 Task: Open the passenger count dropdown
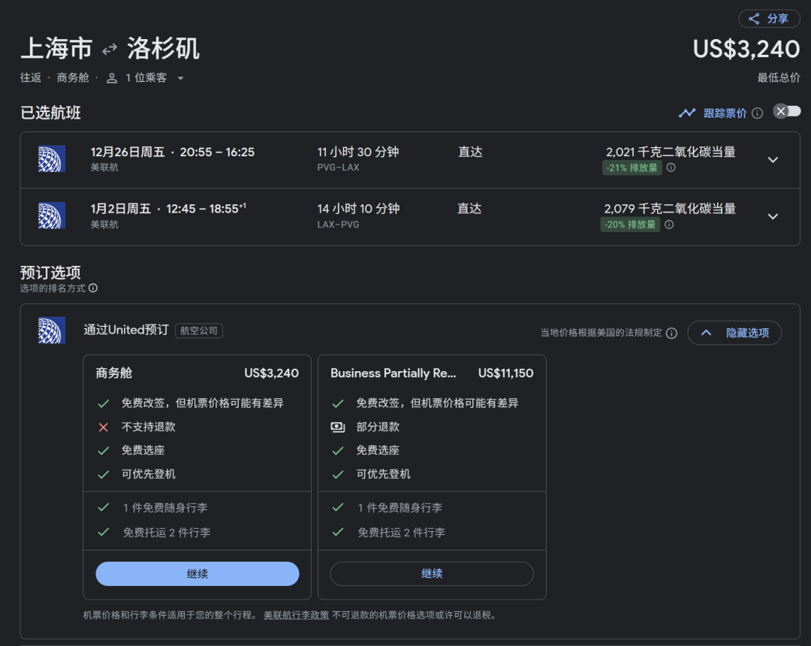pos(146,78)
